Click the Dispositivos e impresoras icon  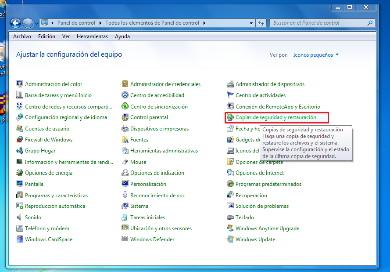coord(125,128)
